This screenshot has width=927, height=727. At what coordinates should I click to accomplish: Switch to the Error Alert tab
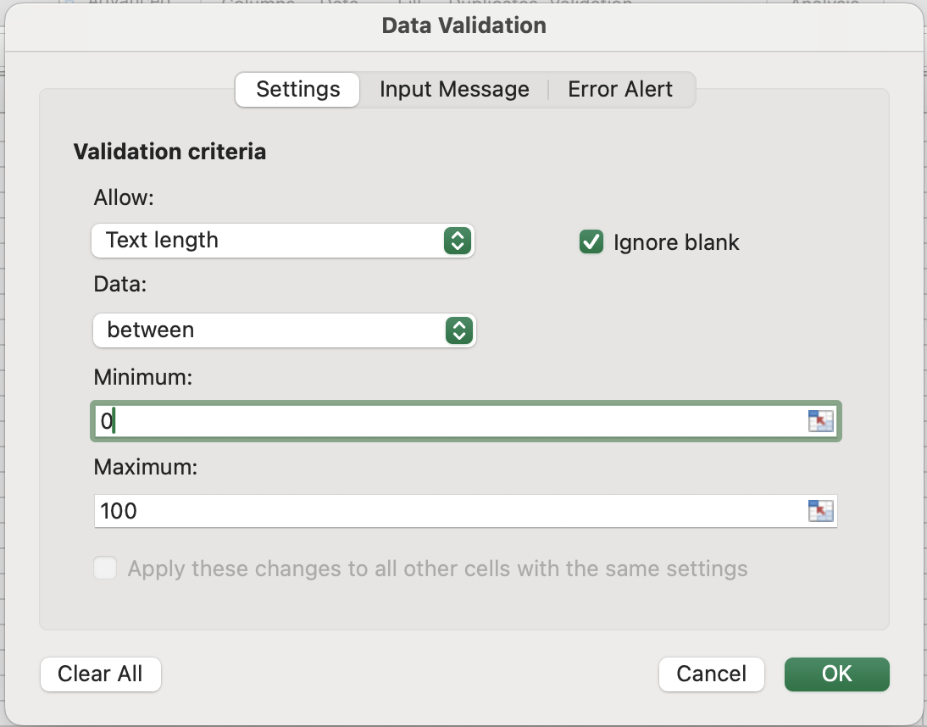(x=620, y=90)
